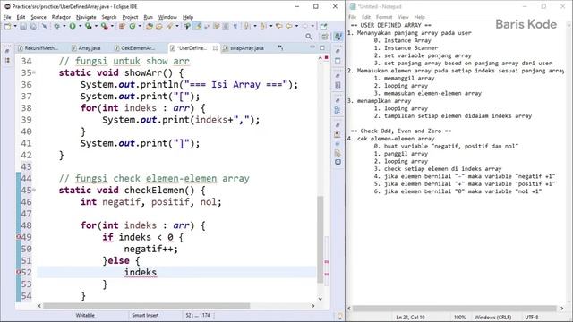
Task: Toggle fold on showArr method line 35
Action: tap(34, 72)
